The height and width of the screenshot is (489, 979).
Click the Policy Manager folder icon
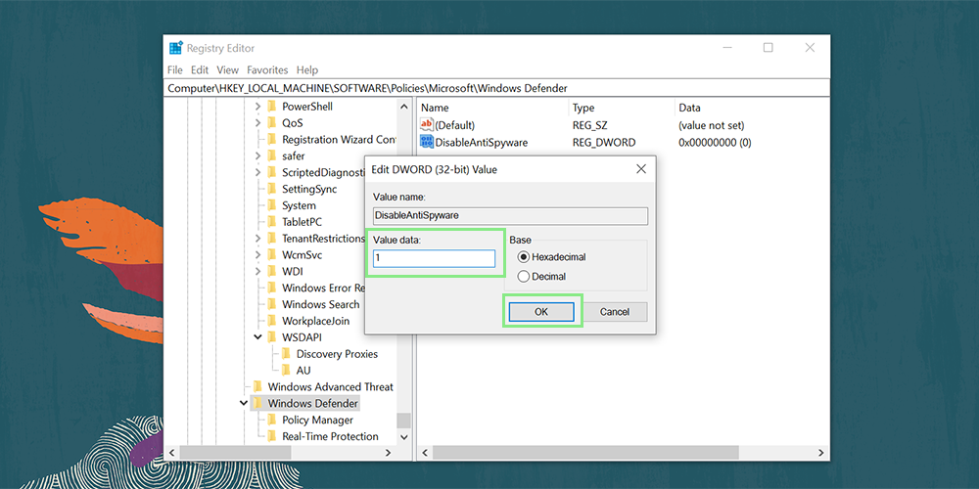[x=271, y=420]
